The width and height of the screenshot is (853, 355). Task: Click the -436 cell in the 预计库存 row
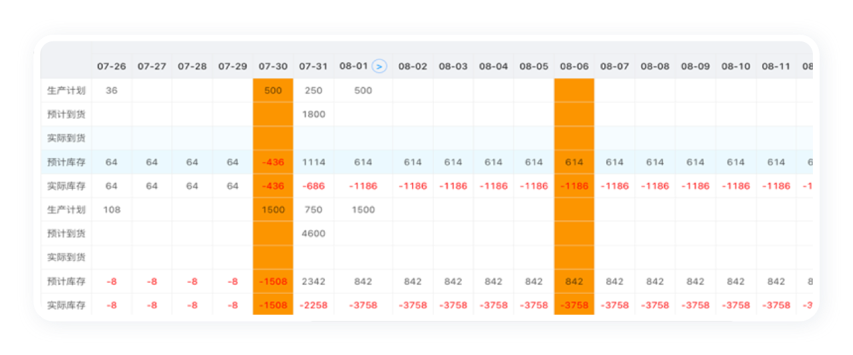pyautogui.click(x=273, y=162)
